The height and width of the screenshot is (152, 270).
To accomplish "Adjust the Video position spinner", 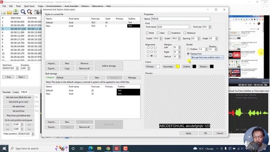I will click(33, 134).
